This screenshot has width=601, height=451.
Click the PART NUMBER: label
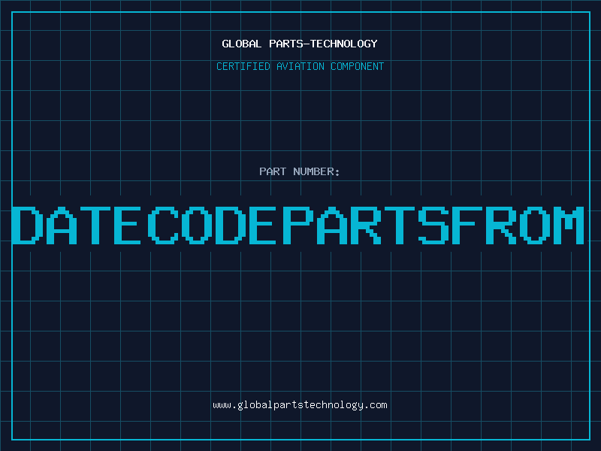[300, 171]
